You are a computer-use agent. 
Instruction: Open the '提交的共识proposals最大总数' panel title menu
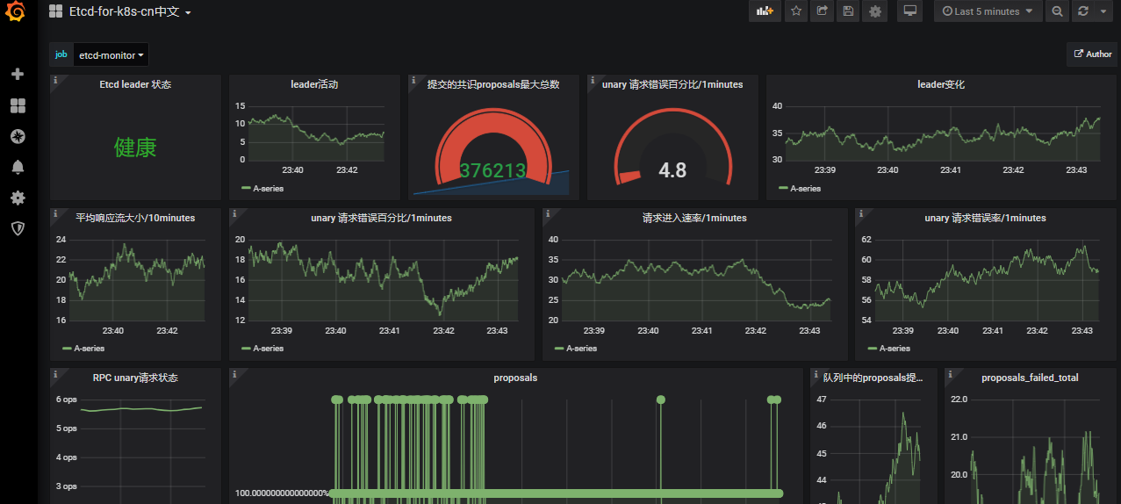493,84
